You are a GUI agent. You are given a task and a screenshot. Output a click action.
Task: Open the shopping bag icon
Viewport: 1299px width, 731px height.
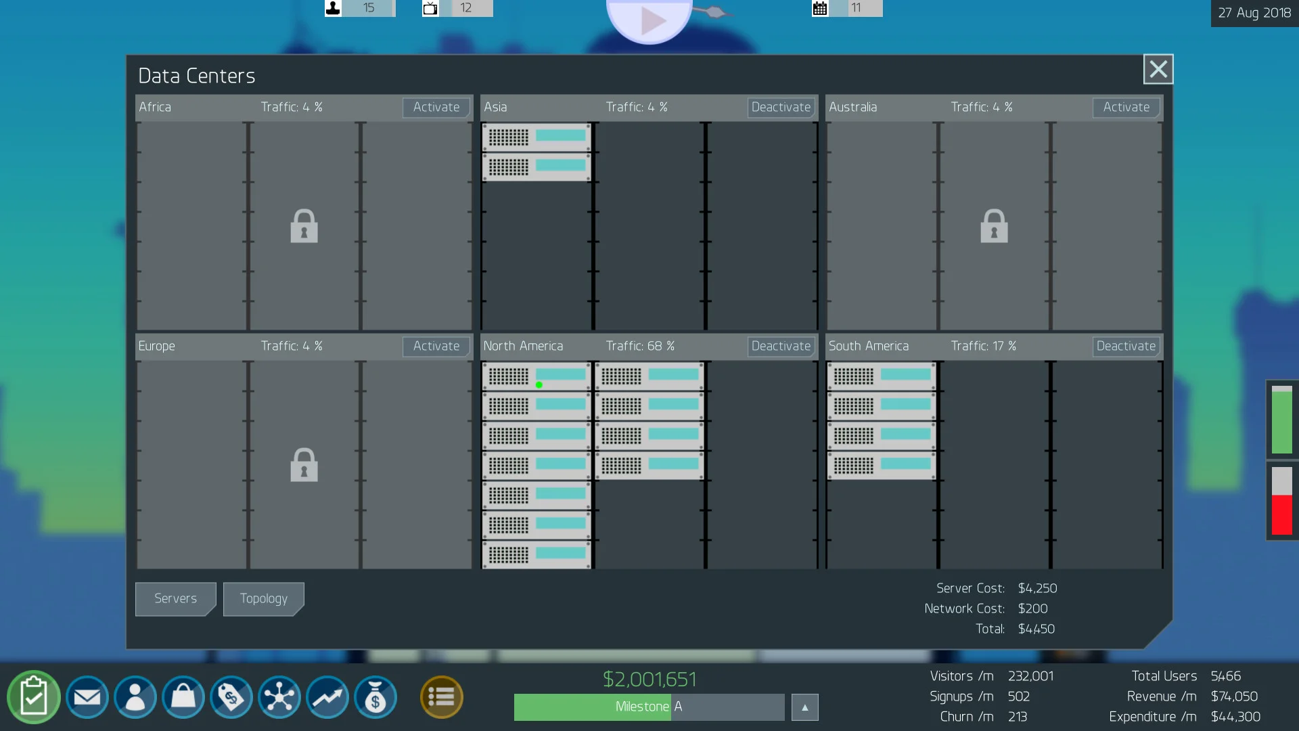183,697
